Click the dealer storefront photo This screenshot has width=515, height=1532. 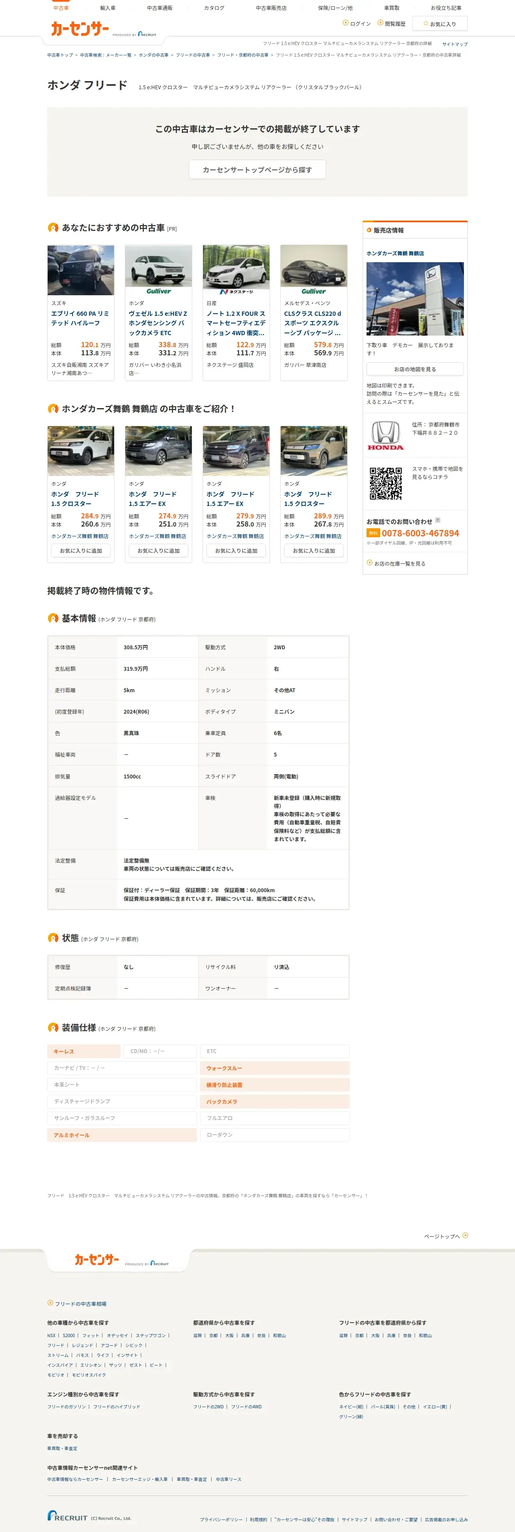(415, 299)
